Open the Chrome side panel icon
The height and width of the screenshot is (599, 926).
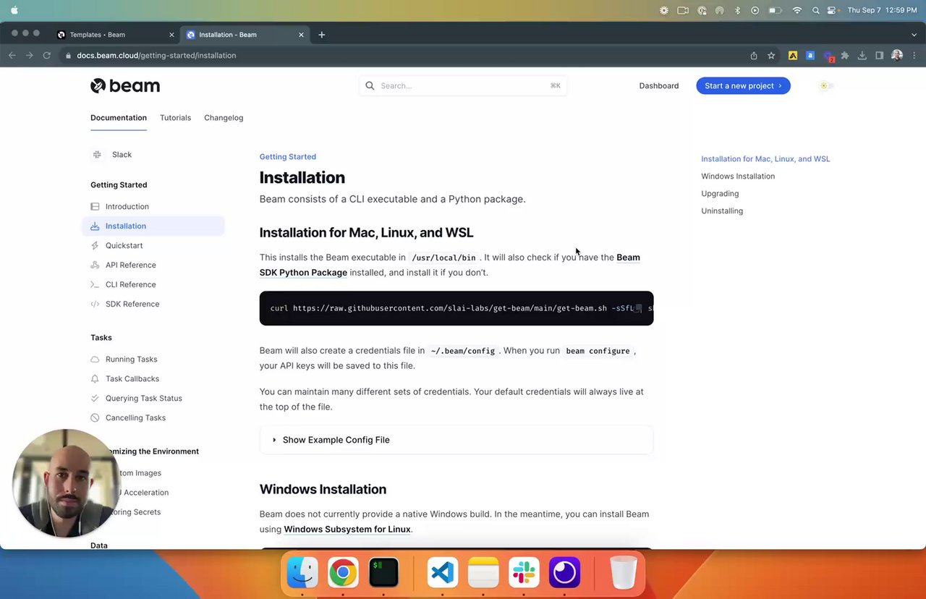click(x=879, y=55)
